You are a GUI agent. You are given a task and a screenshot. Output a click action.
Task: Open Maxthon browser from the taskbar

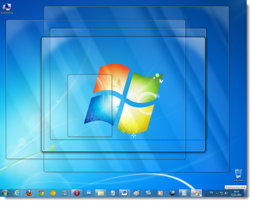click(89, 193)
